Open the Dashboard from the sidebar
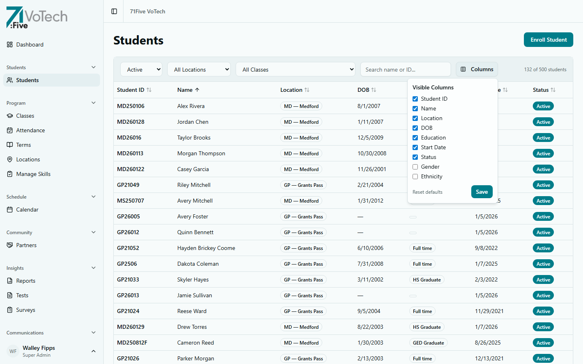The height and width of the screenshot is (364, 583). [x=29, y=44]
